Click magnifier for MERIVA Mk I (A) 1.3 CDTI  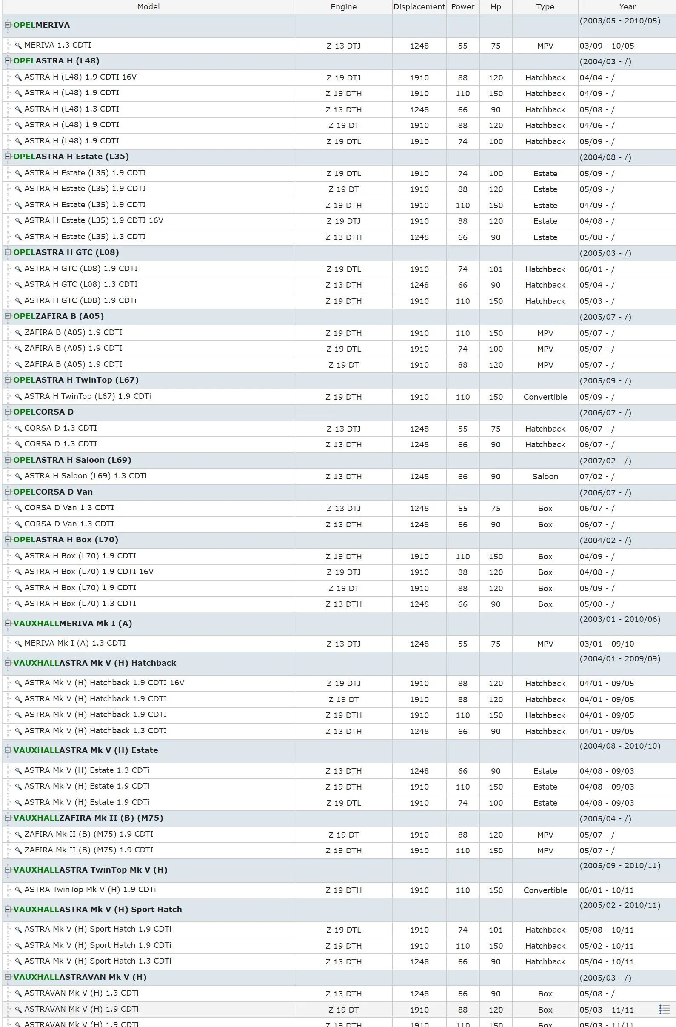click(18, 644)
